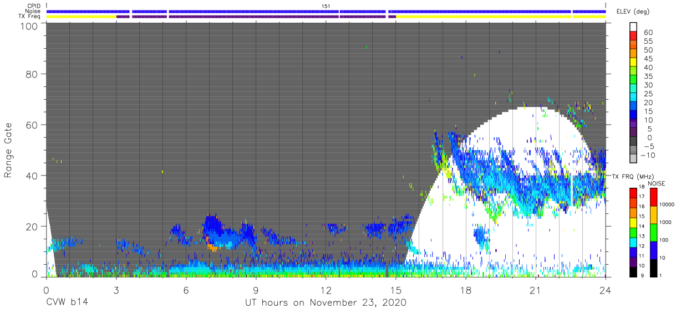Pick the blue segment of the NOISE colorbar

click(653, 250)
